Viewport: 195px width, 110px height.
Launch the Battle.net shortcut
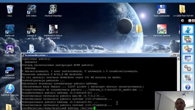(10, 29)
